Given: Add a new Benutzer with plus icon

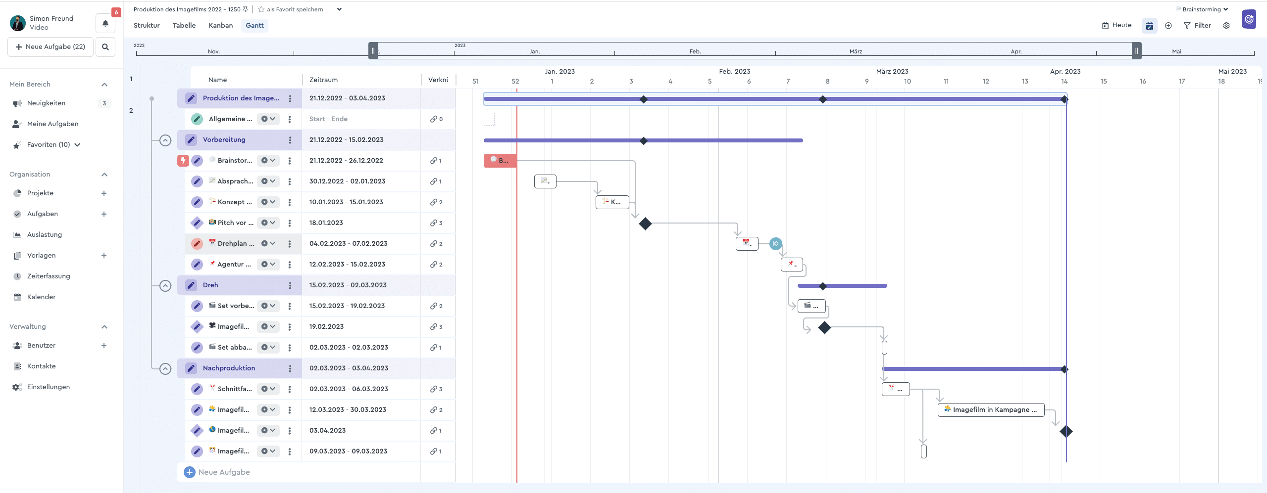Looking at the screenshot, I should click(x=104, y=346).
